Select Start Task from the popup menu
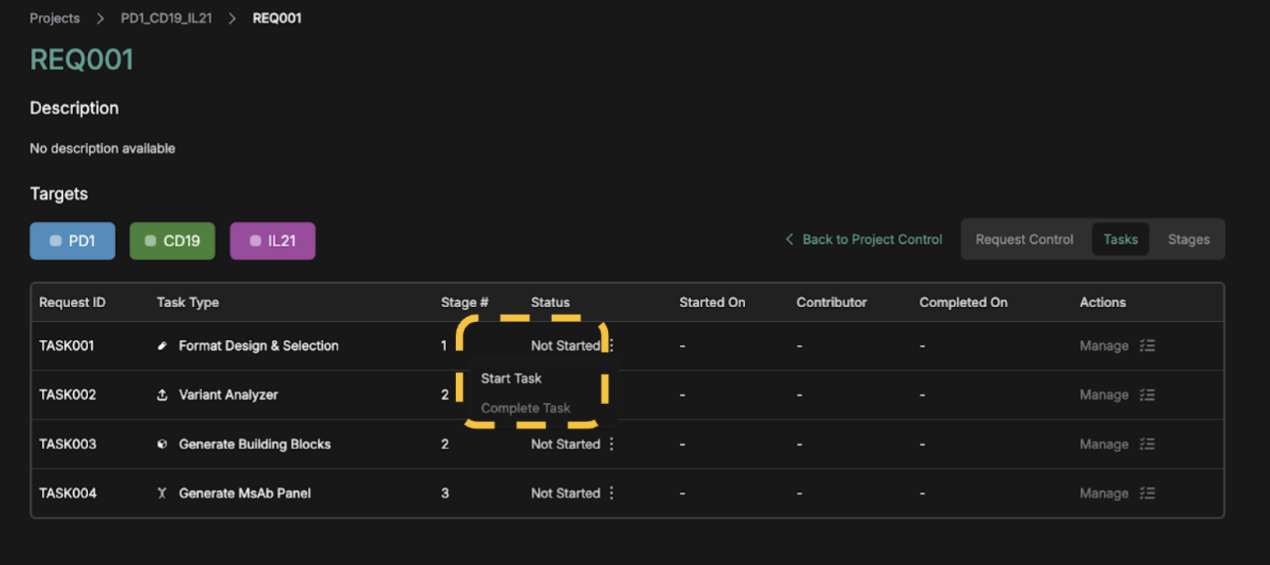This screenshot has height=565, width=1270. tap(511, 379)
